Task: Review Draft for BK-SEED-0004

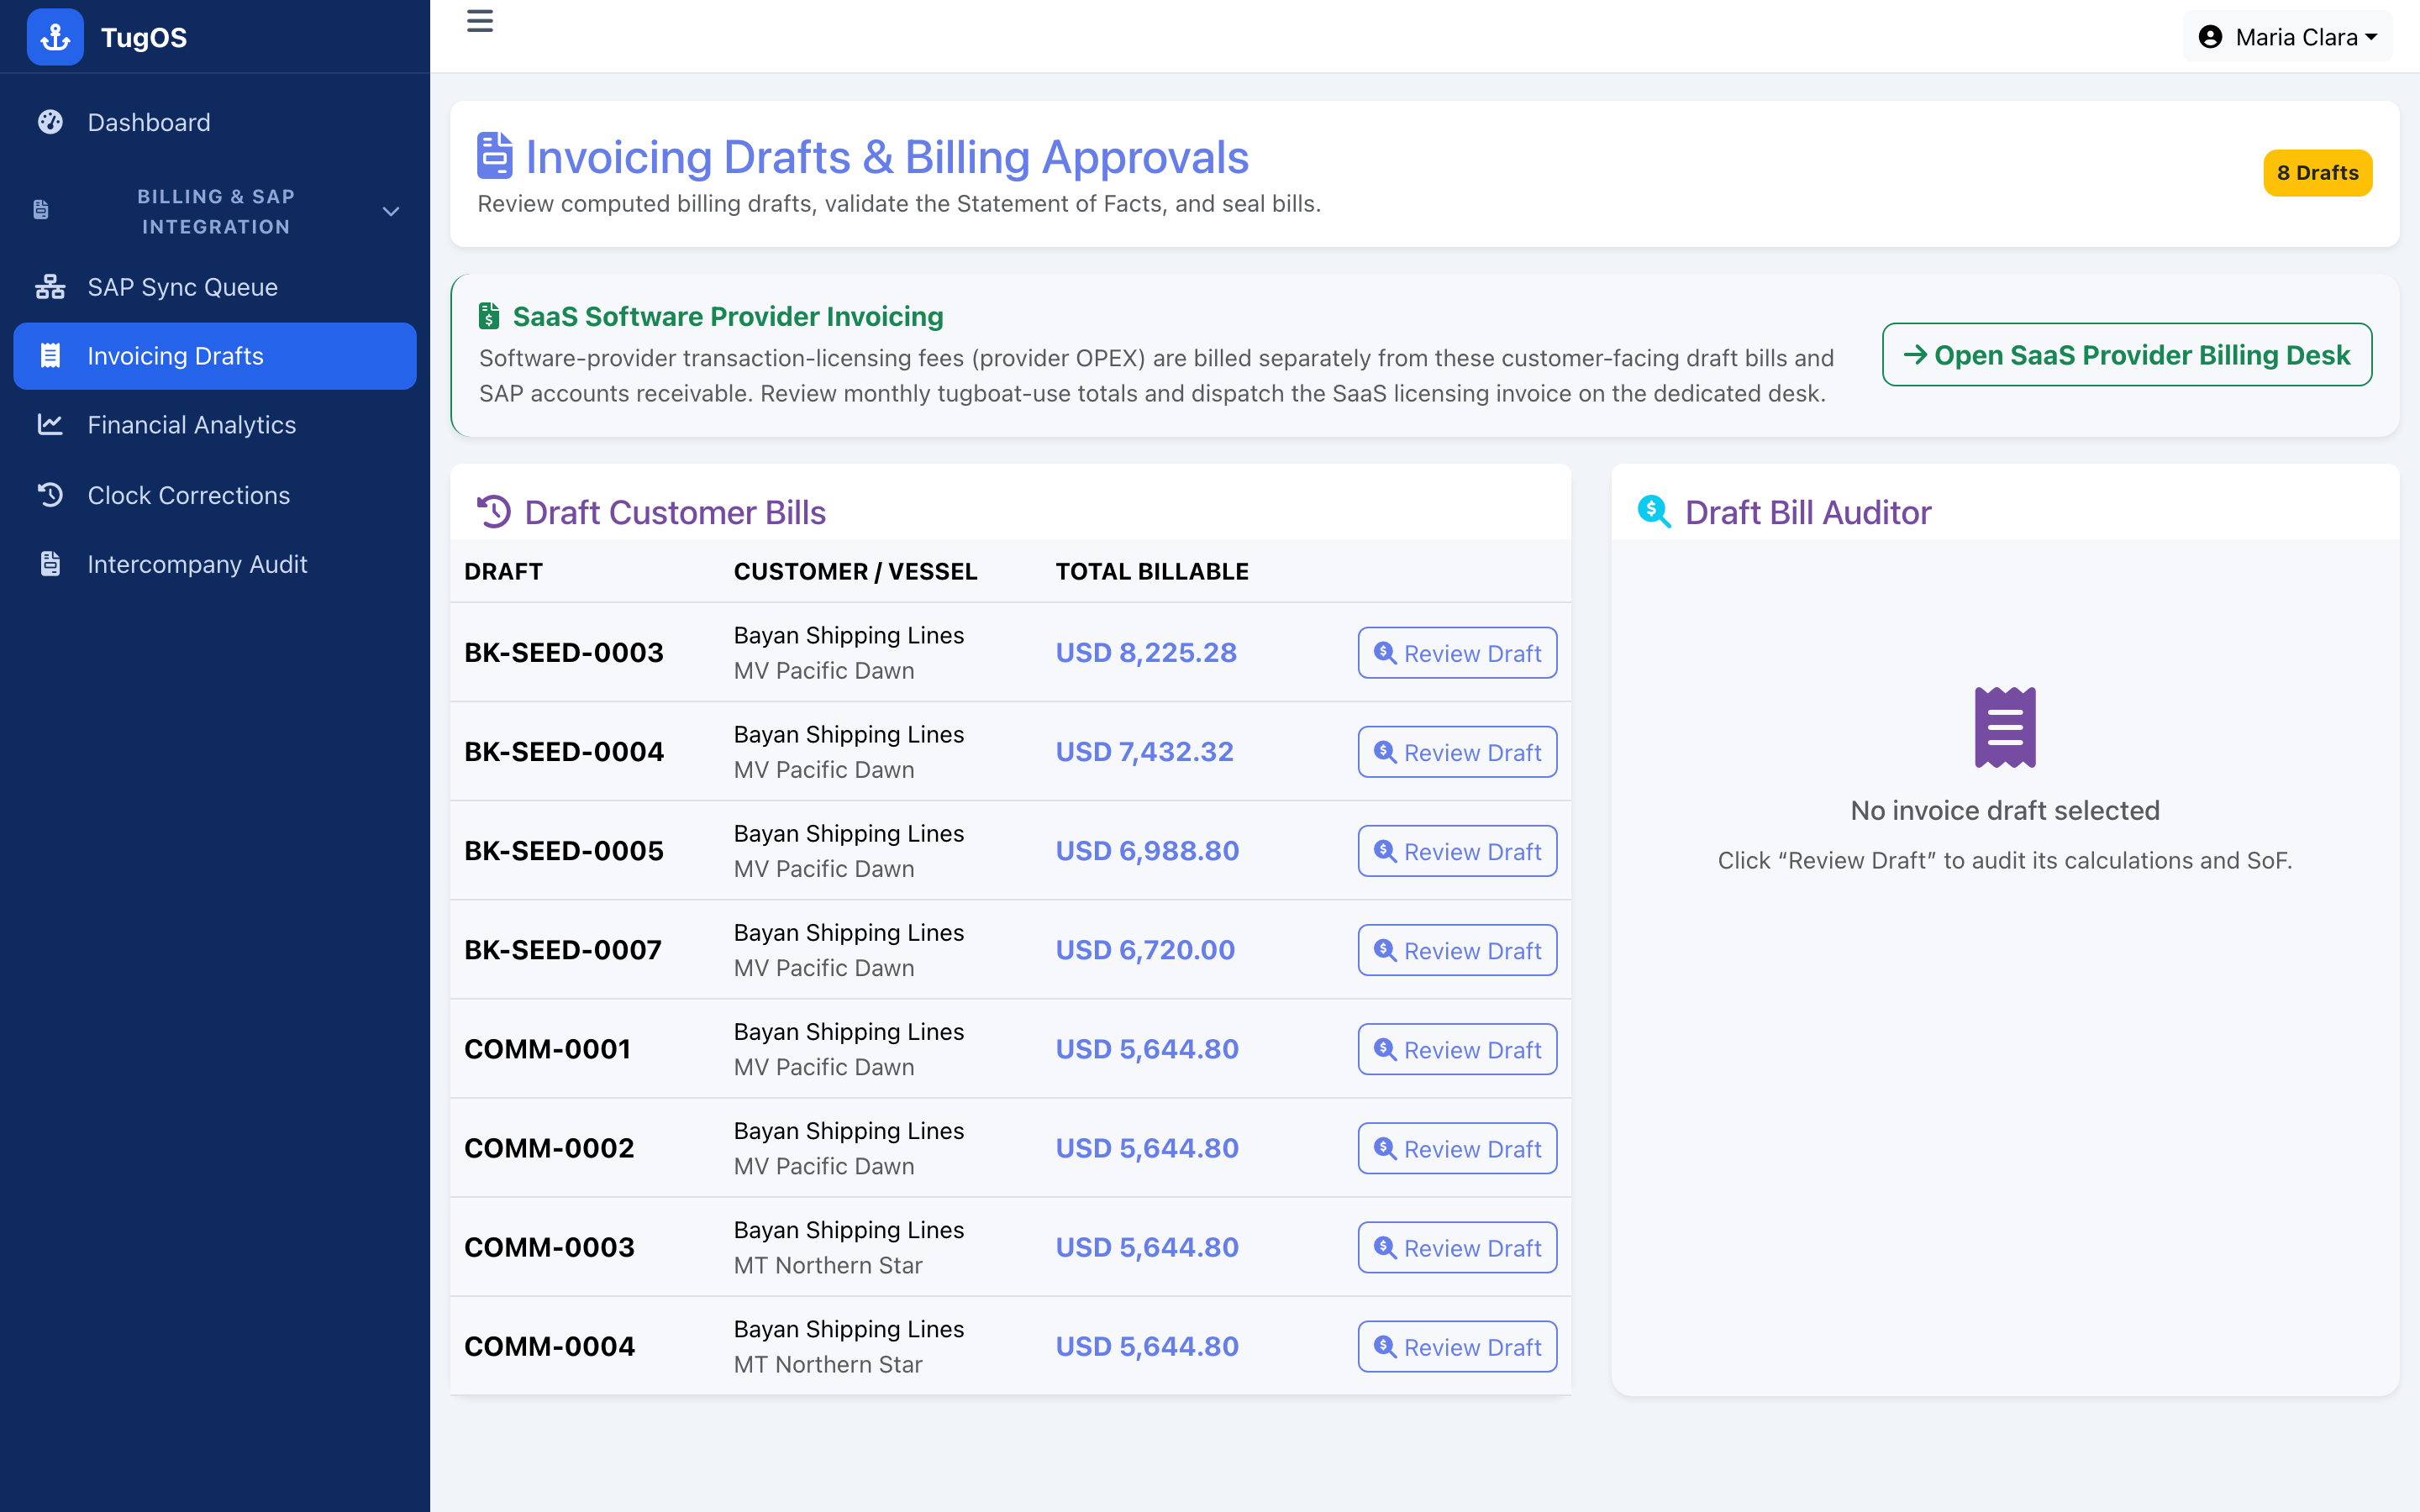Action: pyautogui.click(x=1457, y=752)
